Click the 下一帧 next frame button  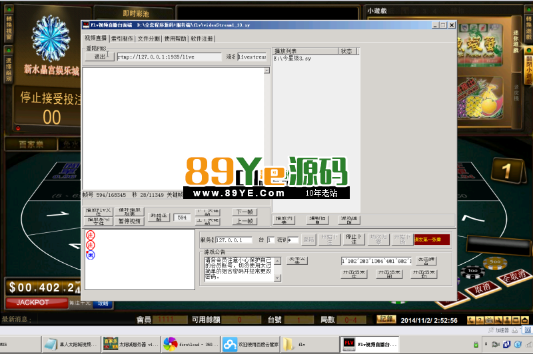click(244, 212)
